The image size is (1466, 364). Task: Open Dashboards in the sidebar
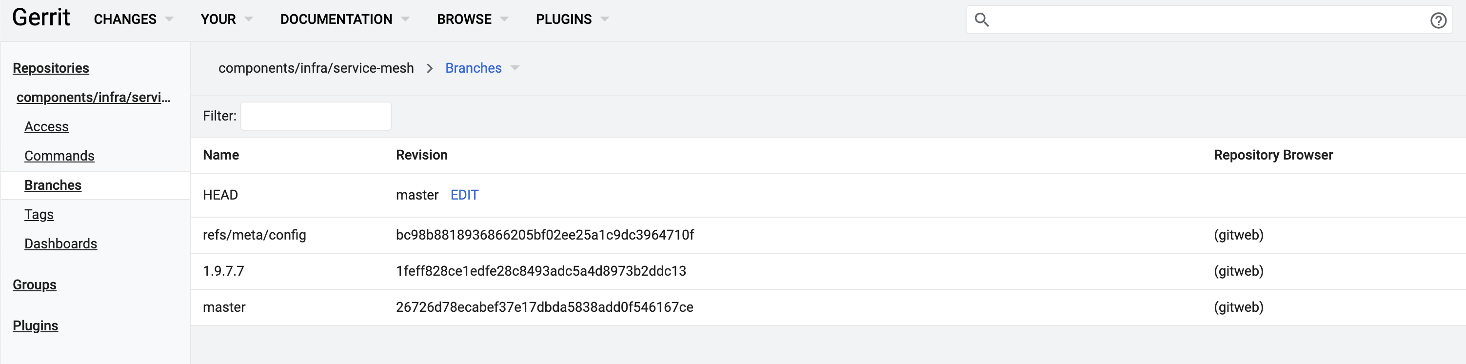pyautogui.click(x=61, y=244)
